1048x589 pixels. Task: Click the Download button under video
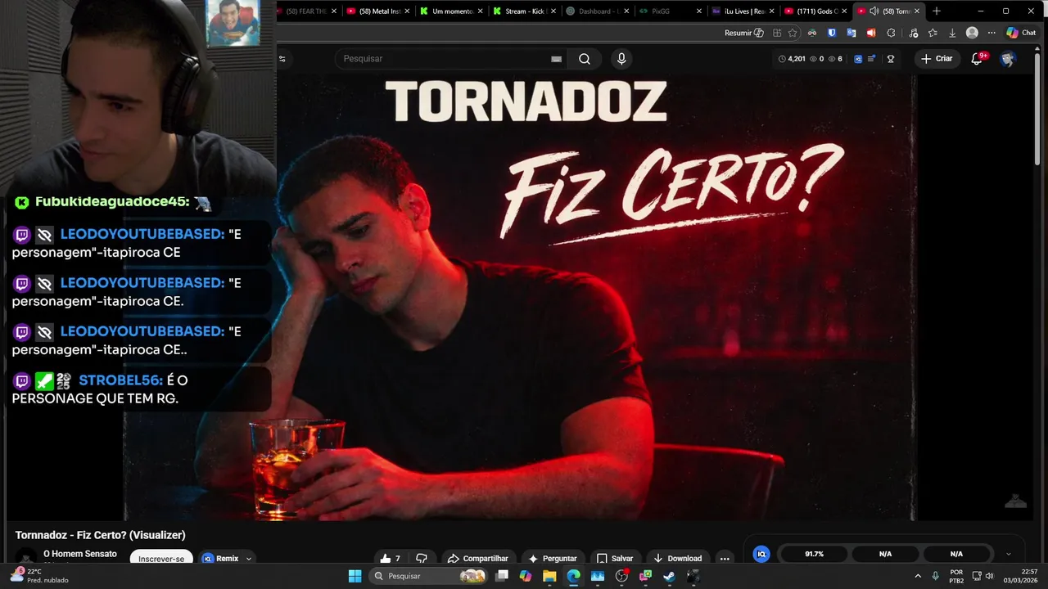(x=677, y=559)
